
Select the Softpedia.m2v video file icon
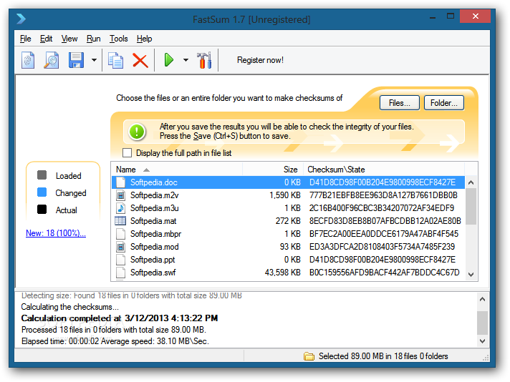point(120,195)
